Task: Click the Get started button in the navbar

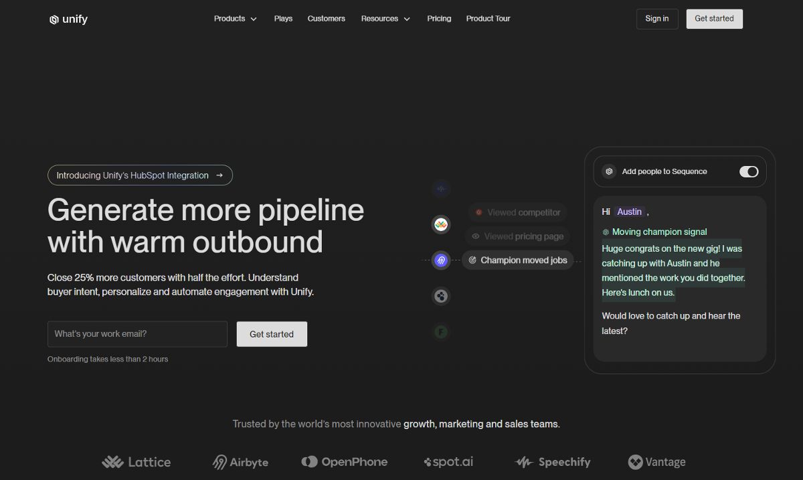Action: tap(714, 19)
